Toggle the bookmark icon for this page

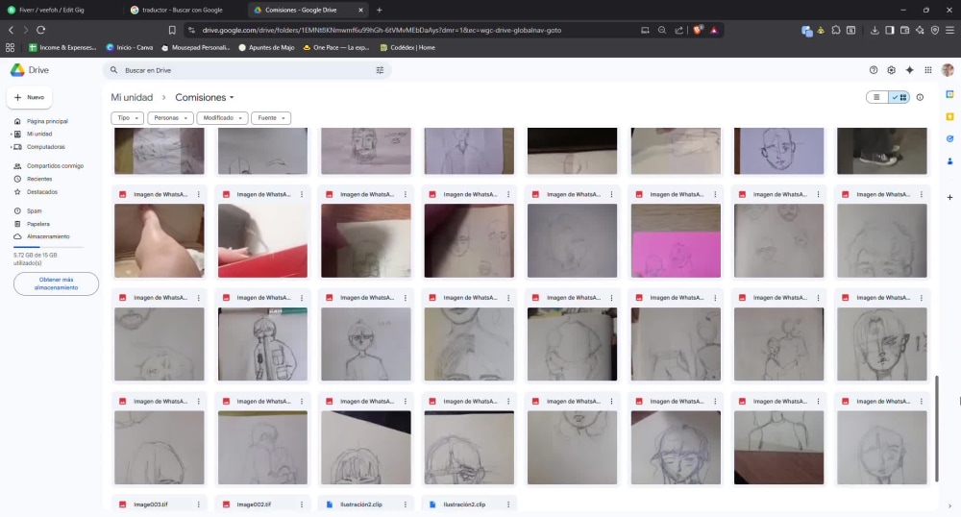[x=172, y=30]
